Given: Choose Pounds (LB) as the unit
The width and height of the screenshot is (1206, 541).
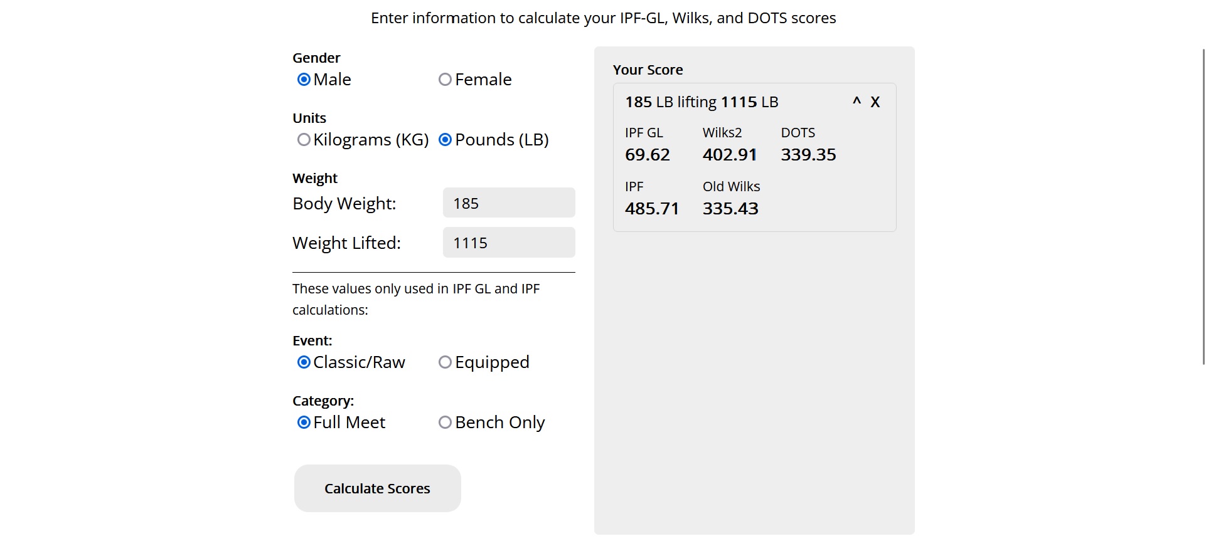Looking at the screenshot, I should tap(446, 140).
